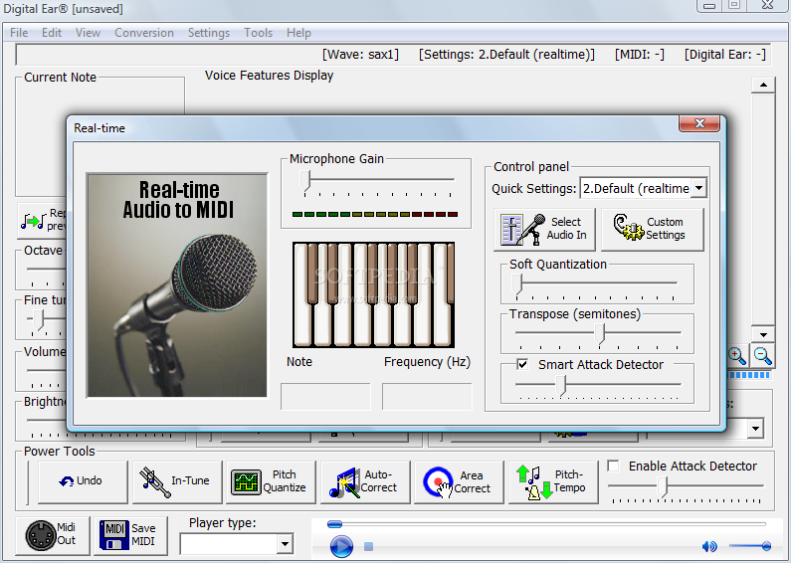The image size is (791, 563).
Task: Open Player type dropdown
Action: tap(285, 544)
